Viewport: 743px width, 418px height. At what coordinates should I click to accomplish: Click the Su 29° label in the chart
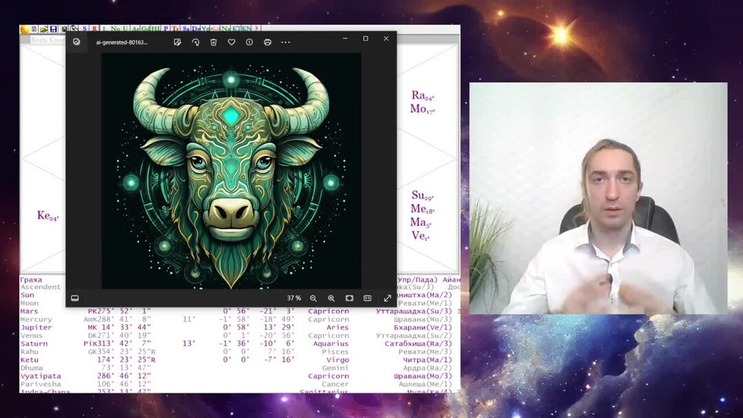click(x=422, y=195)
